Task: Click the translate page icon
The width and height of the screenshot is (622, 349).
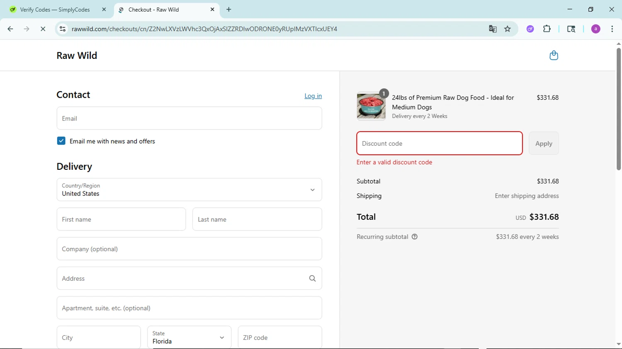Action: 493,29
